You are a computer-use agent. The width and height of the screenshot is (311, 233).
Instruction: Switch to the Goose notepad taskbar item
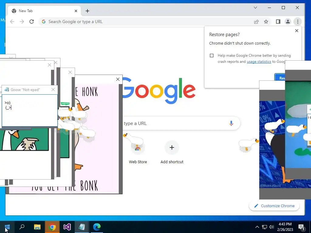82,227
